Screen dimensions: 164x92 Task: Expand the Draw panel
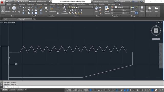point(14,16)
